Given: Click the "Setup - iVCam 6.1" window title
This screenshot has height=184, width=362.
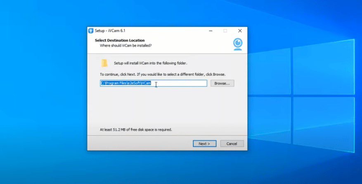Looking at the screenshot, I should 110,31.
